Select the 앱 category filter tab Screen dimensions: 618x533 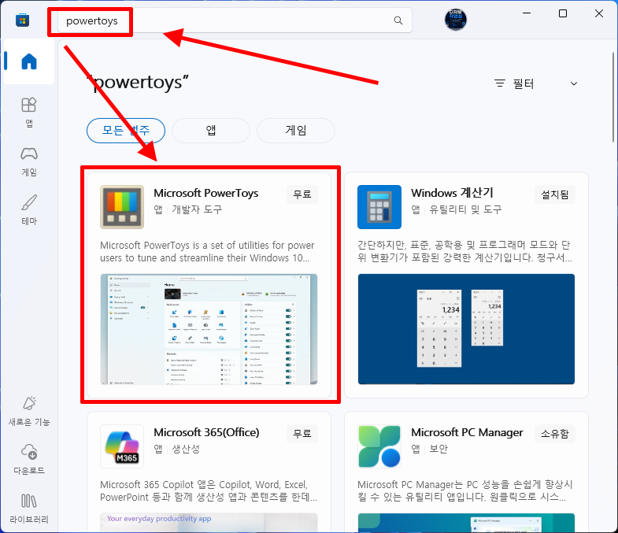click(x=211, y=131)
